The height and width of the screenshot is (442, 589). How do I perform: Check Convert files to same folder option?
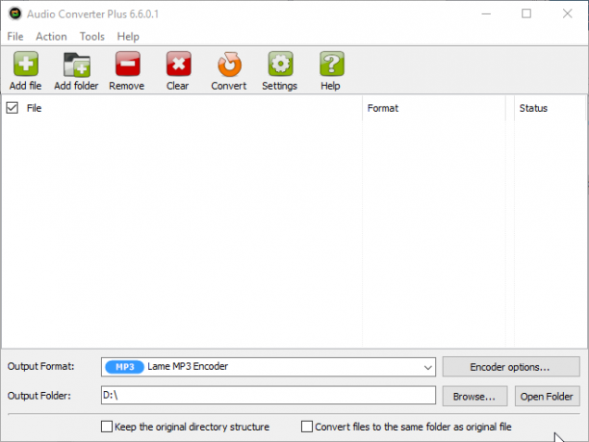tap(307, 427)
